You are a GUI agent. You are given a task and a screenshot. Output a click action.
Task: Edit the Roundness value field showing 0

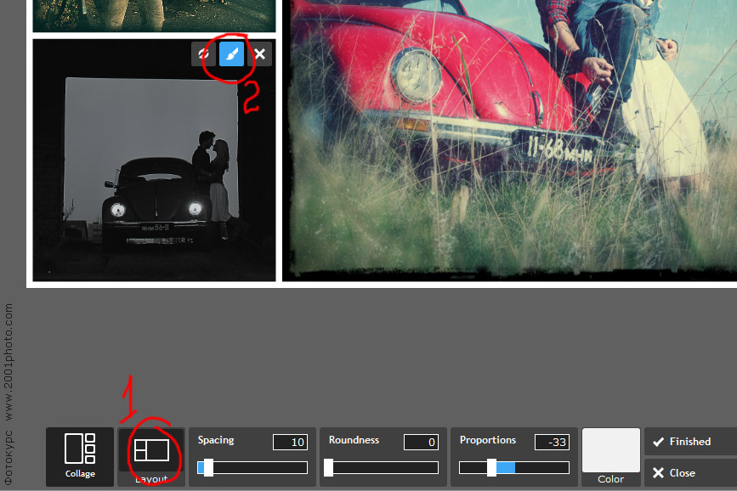tap(421, 442)
